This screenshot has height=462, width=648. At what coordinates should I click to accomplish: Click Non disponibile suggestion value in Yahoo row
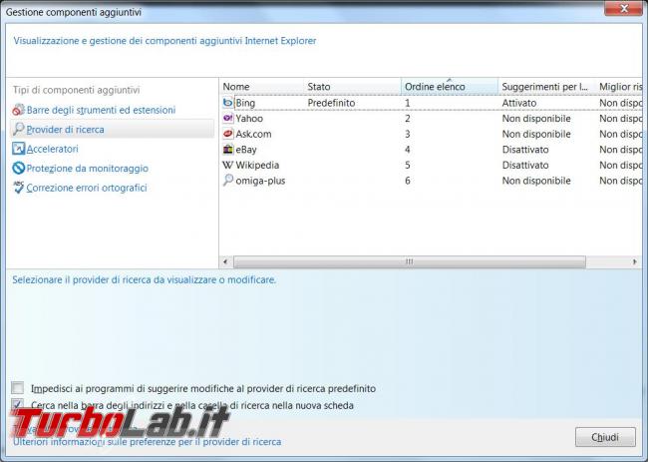(x=536, y=119)
